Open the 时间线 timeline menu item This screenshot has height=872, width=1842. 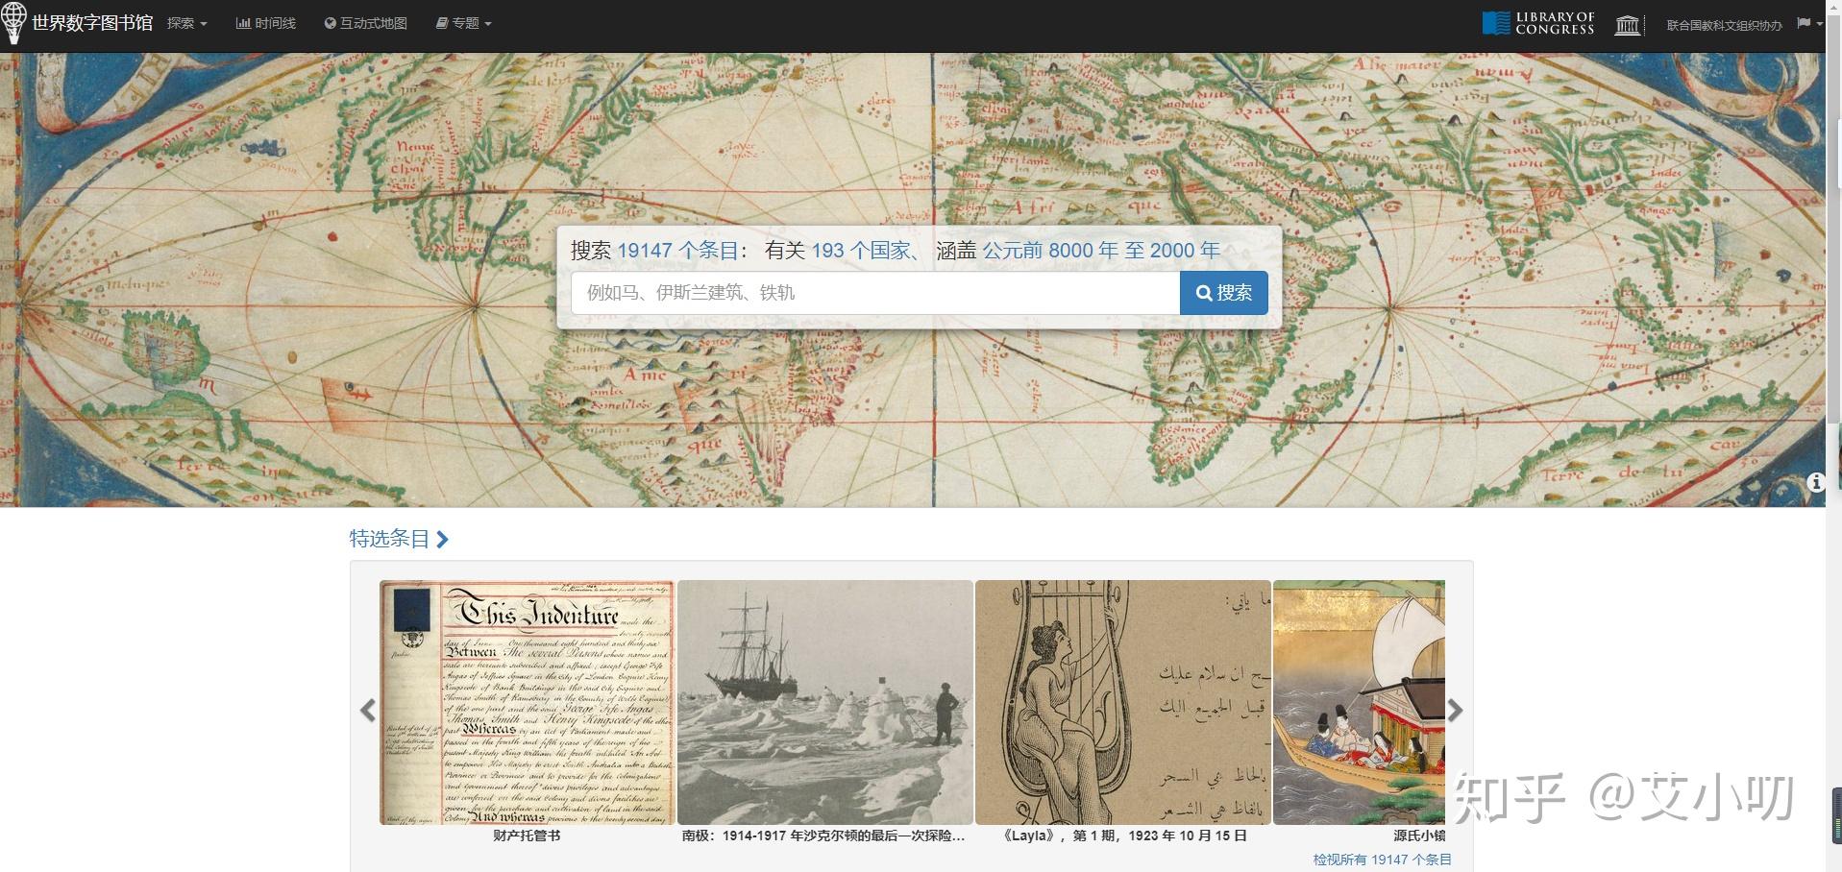click(x=265, y=23)
